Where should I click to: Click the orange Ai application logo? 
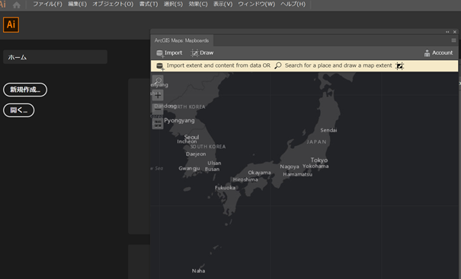[x=11, y=24]
